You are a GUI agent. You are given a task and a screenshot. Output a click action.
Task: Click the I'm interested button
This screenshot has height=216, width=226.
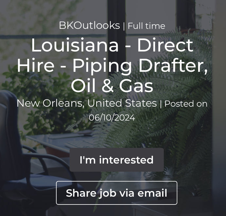[x=117, y=160]
